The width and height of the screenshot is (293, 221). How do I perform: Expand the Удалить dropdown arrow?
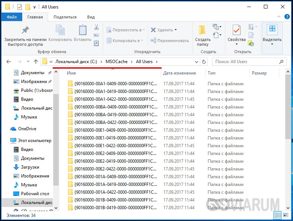(176, 30)
